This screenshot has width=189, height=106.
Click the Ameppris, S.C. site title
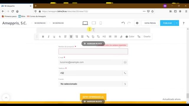tap(14, 23)
